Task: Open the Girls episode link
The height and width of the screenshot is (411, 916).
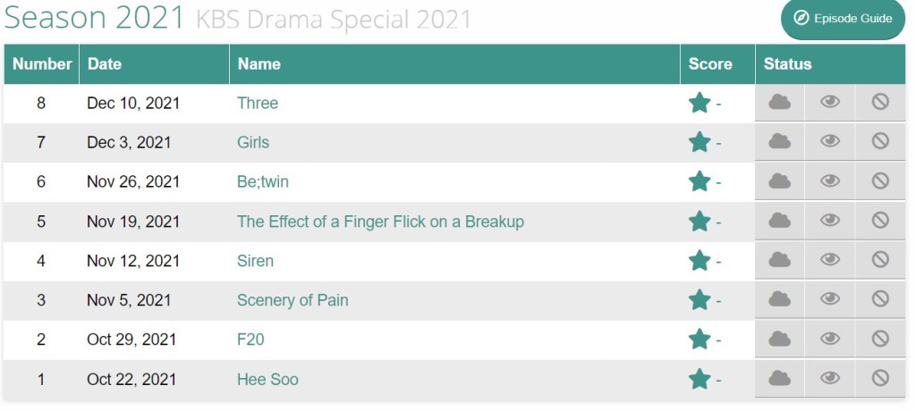Action: [x=253, y=142]
